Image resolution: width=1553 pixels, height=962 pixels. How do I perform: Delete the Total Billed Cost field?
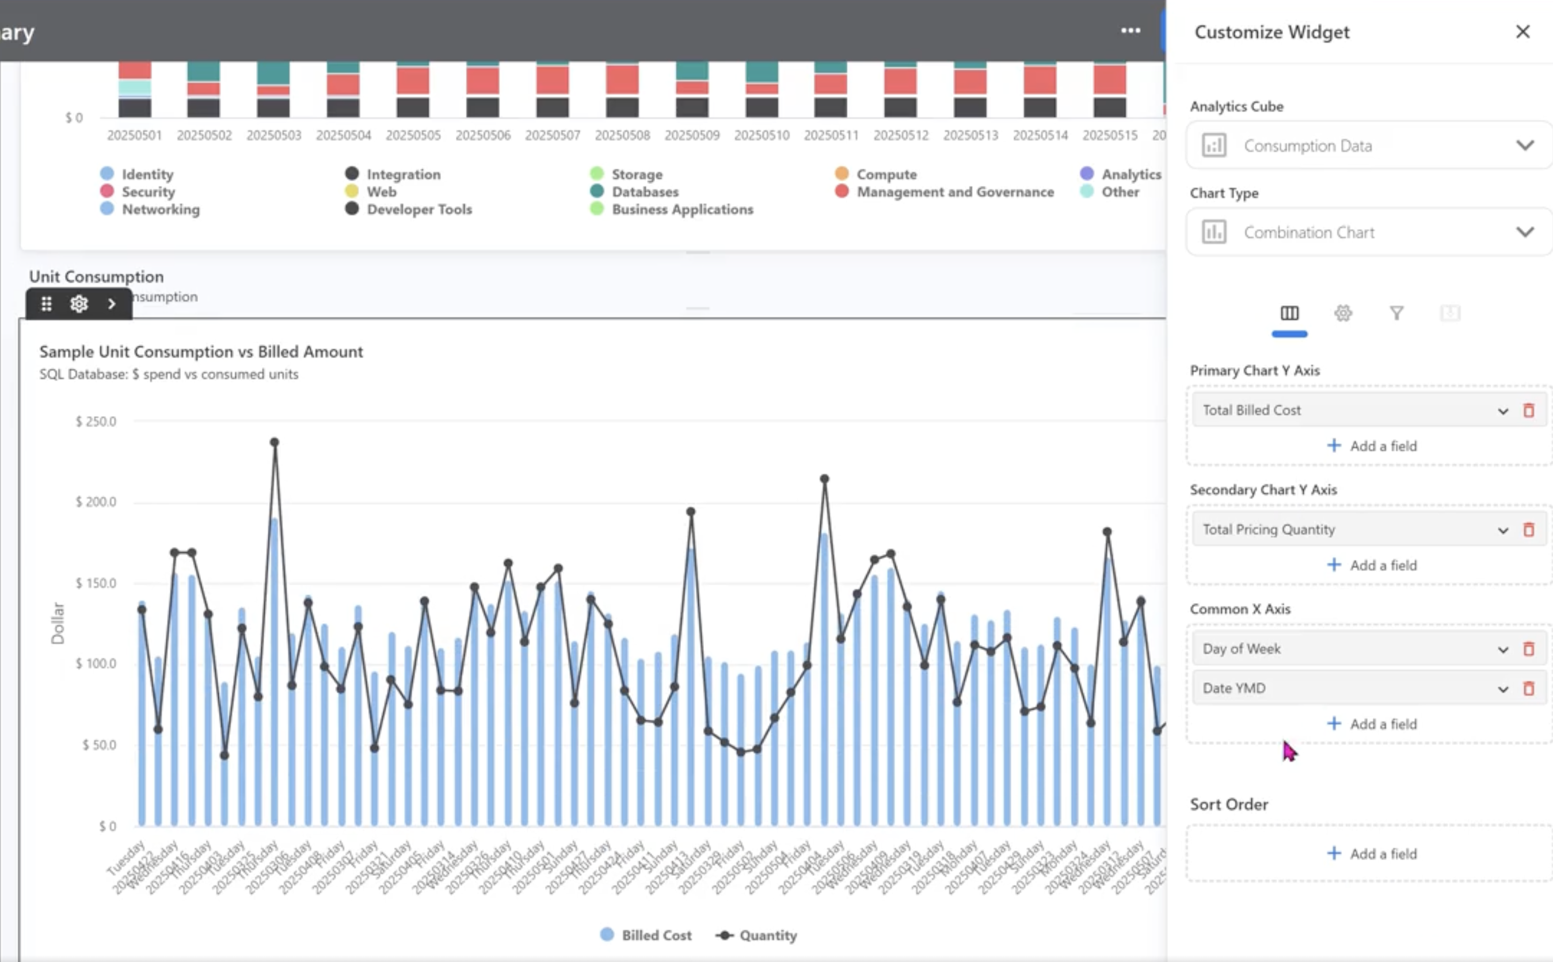coord(1528,410)
